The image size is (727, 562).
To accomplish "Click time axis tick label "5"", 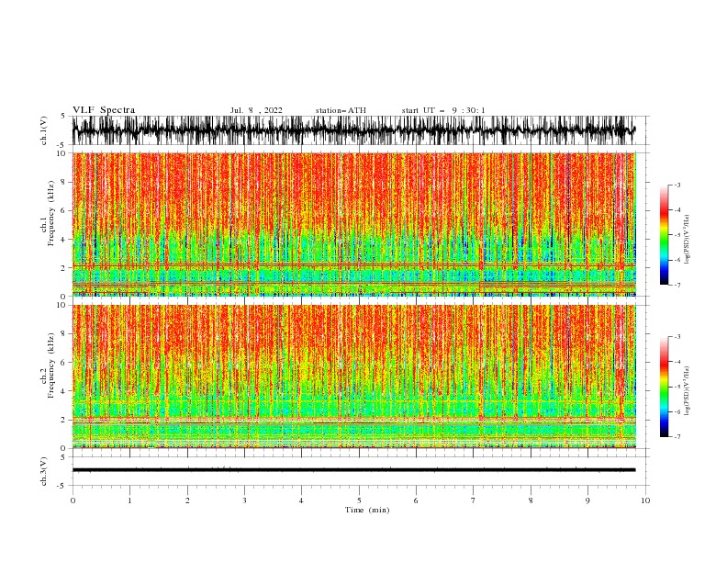I will click(x=359, y=500).
